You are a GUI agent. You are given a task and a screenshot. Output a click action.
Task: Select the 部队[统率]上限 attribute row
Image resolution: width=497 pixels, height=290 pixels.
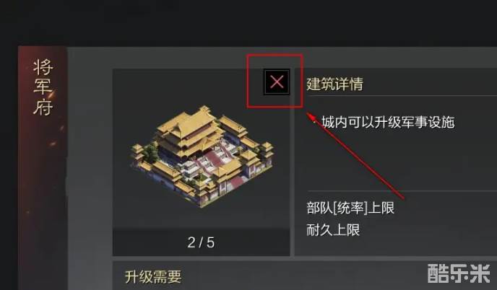[x=350, y=208]
